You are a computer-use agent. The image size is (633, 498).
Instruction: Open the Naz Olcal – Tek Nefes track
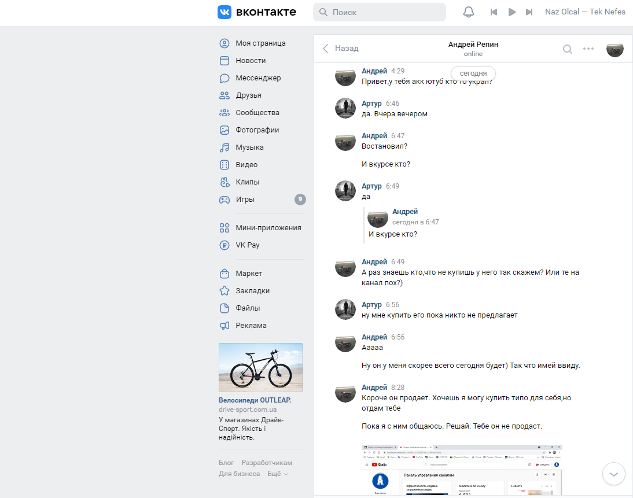click(x=585, y=12)
